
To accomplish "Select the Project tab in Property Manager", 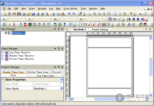I will [57, 72].
